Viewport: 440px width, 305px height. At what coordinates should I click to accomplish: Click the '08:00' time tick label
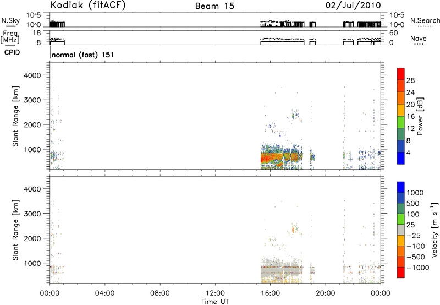pyautogui.click(x=160, y=293)
